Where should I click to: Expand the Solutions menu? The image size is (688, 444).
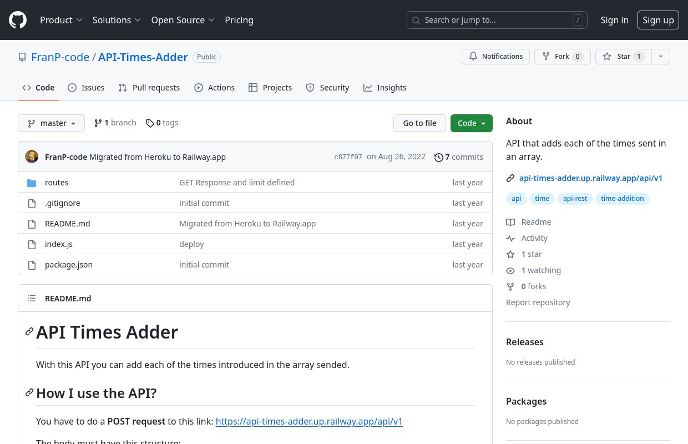(x=117, y=20)
